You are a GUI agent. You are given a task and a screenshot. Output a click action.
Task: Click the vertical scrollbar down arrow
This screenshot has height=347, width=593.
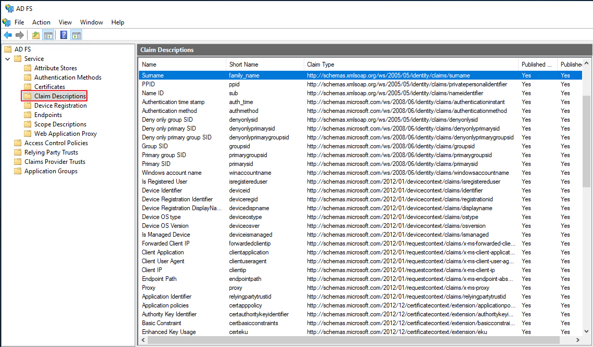587,331
